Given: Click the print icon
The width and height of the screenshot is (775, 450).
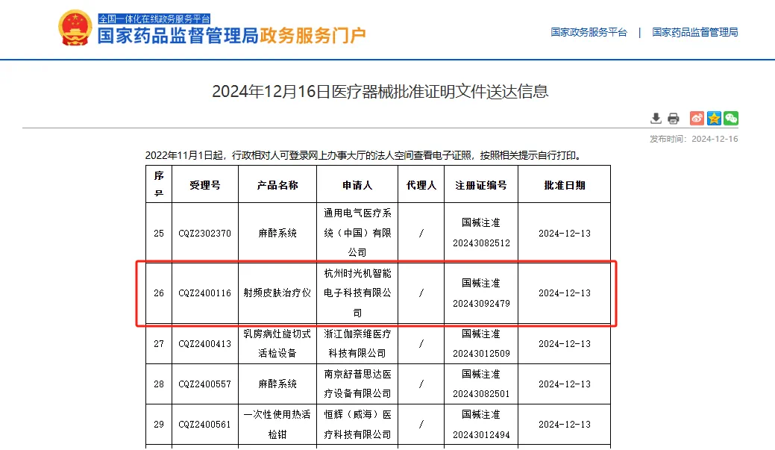Looking at the screenshot, I should coord(673,118).
